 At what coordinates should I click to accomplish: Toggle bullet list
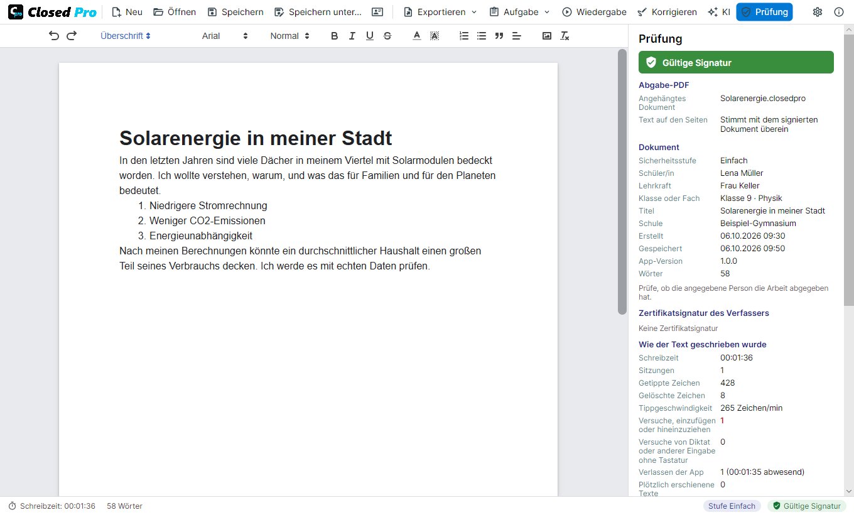point(482,36)
